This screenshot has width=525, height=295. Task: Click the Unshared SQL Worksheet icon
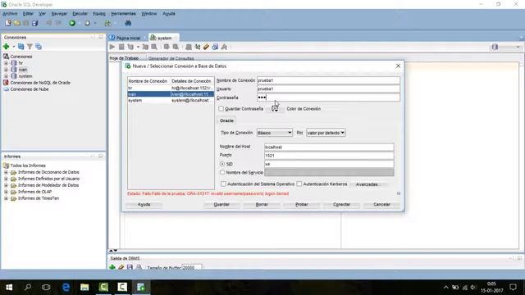189,47
